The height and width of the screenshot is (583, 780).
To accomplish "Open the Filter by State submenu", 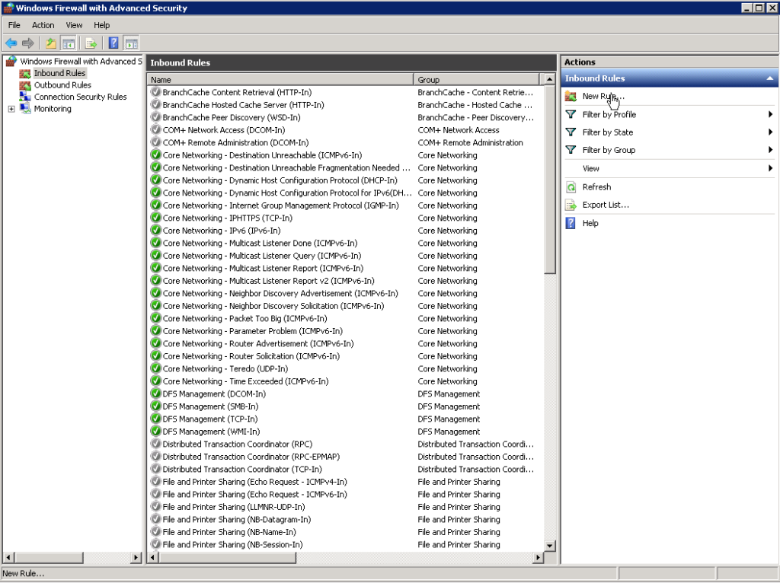I will (x=770, y=132).
